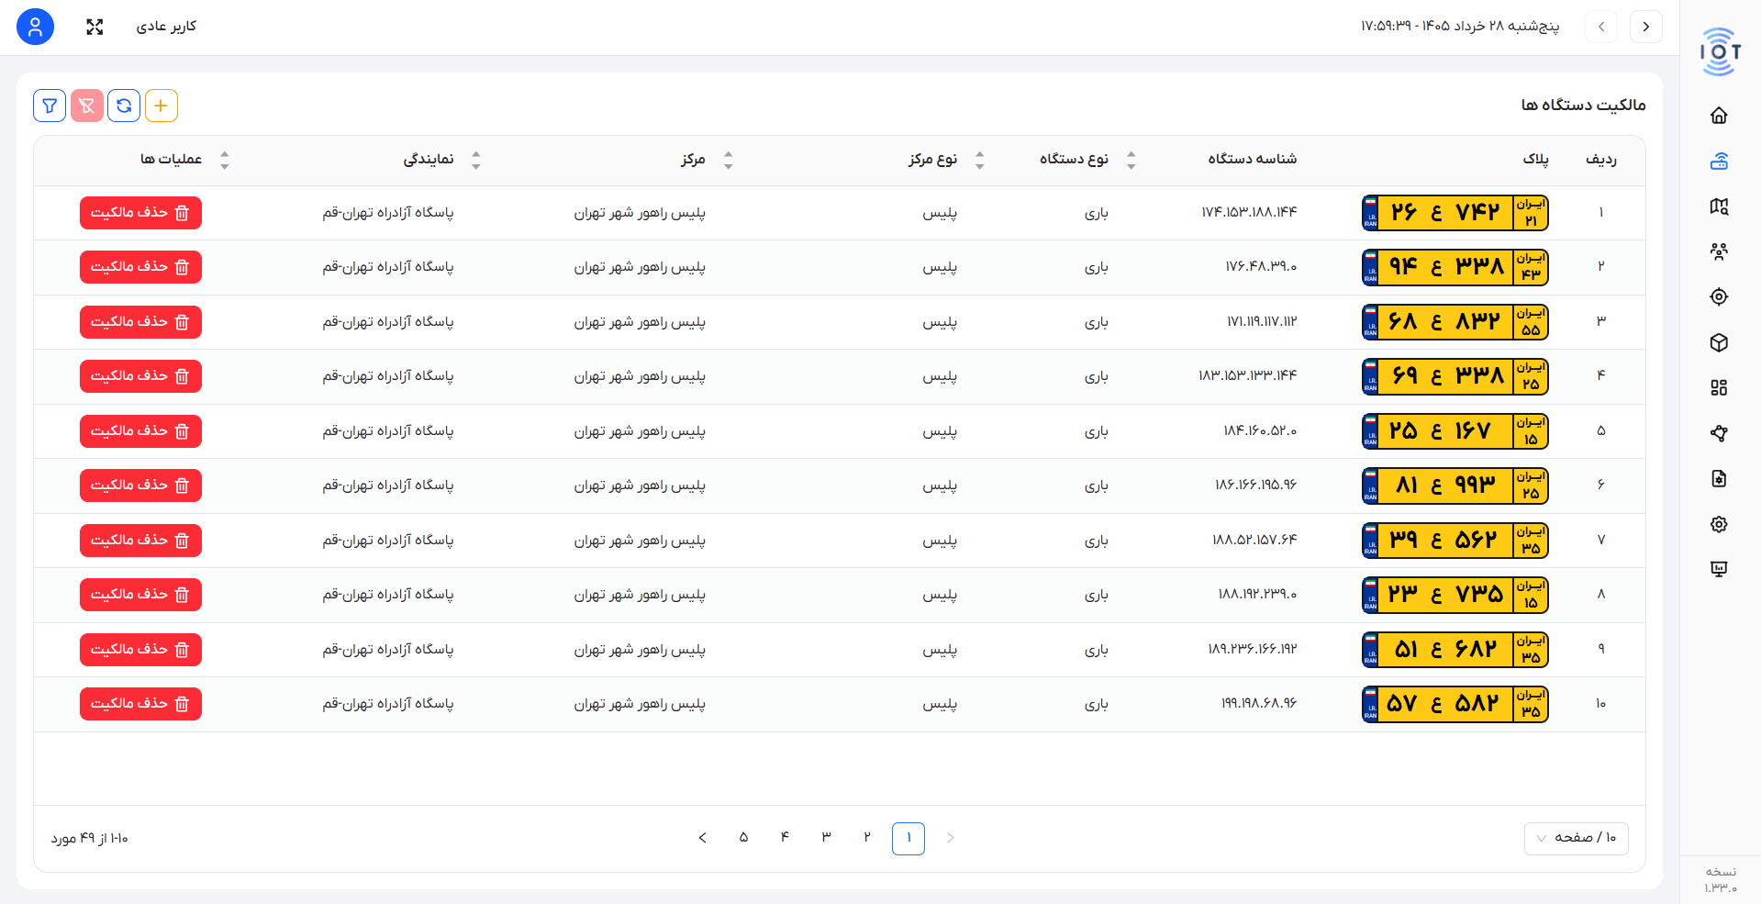Click the user avatar icon
This screenshot has height=904, width=1761.
(35, 27)
